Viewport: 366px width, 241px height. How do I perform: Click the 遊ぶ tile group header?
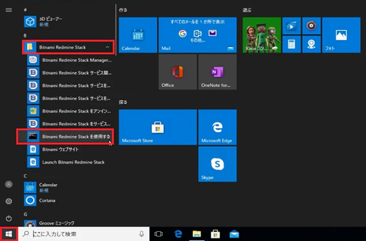pos(247,10)
